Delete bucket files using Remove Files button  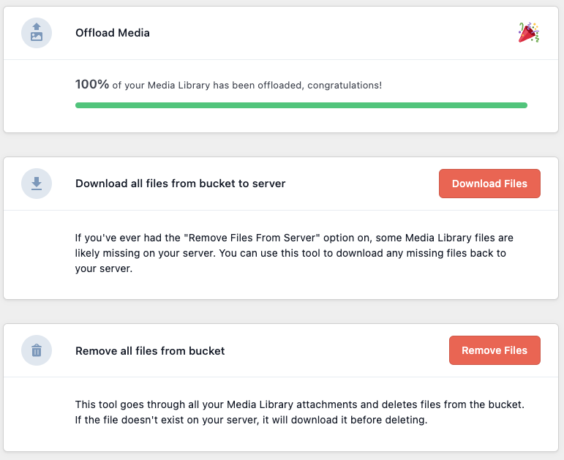click(x=495, y=350)
